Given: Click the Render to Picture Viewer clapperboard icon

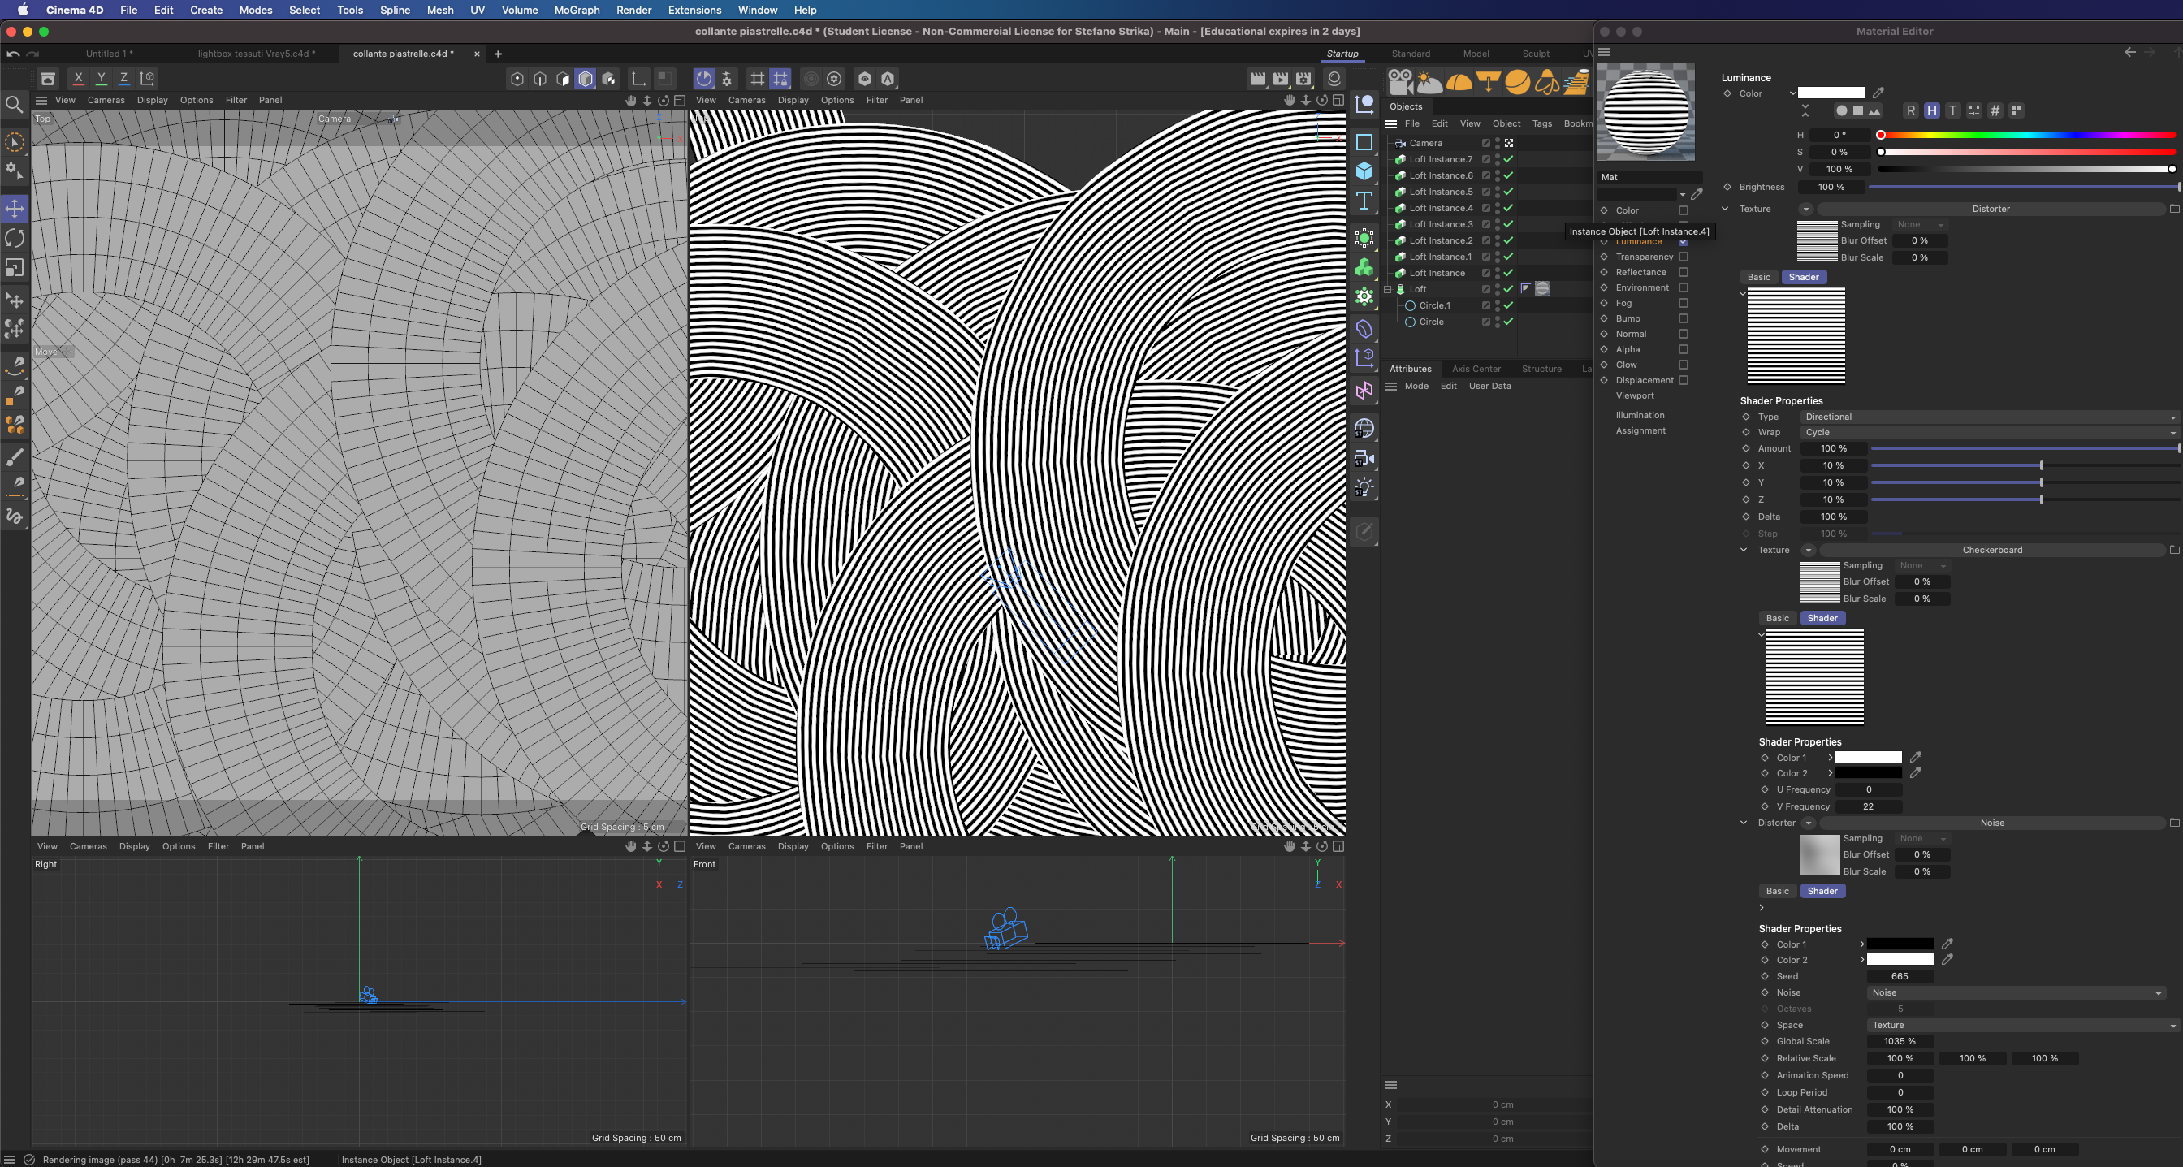Looking at the screenshot, I should pos(1281,79).
